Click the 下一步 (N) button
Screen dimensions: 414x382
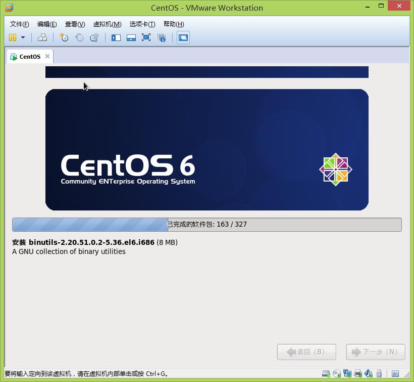376,352
